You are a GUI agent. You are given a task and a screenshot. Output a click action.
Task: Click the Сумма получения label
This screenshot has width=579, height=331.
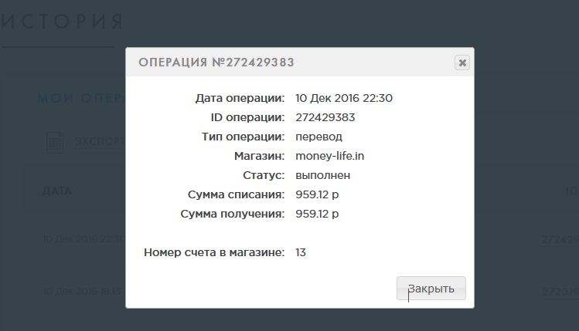232,214
